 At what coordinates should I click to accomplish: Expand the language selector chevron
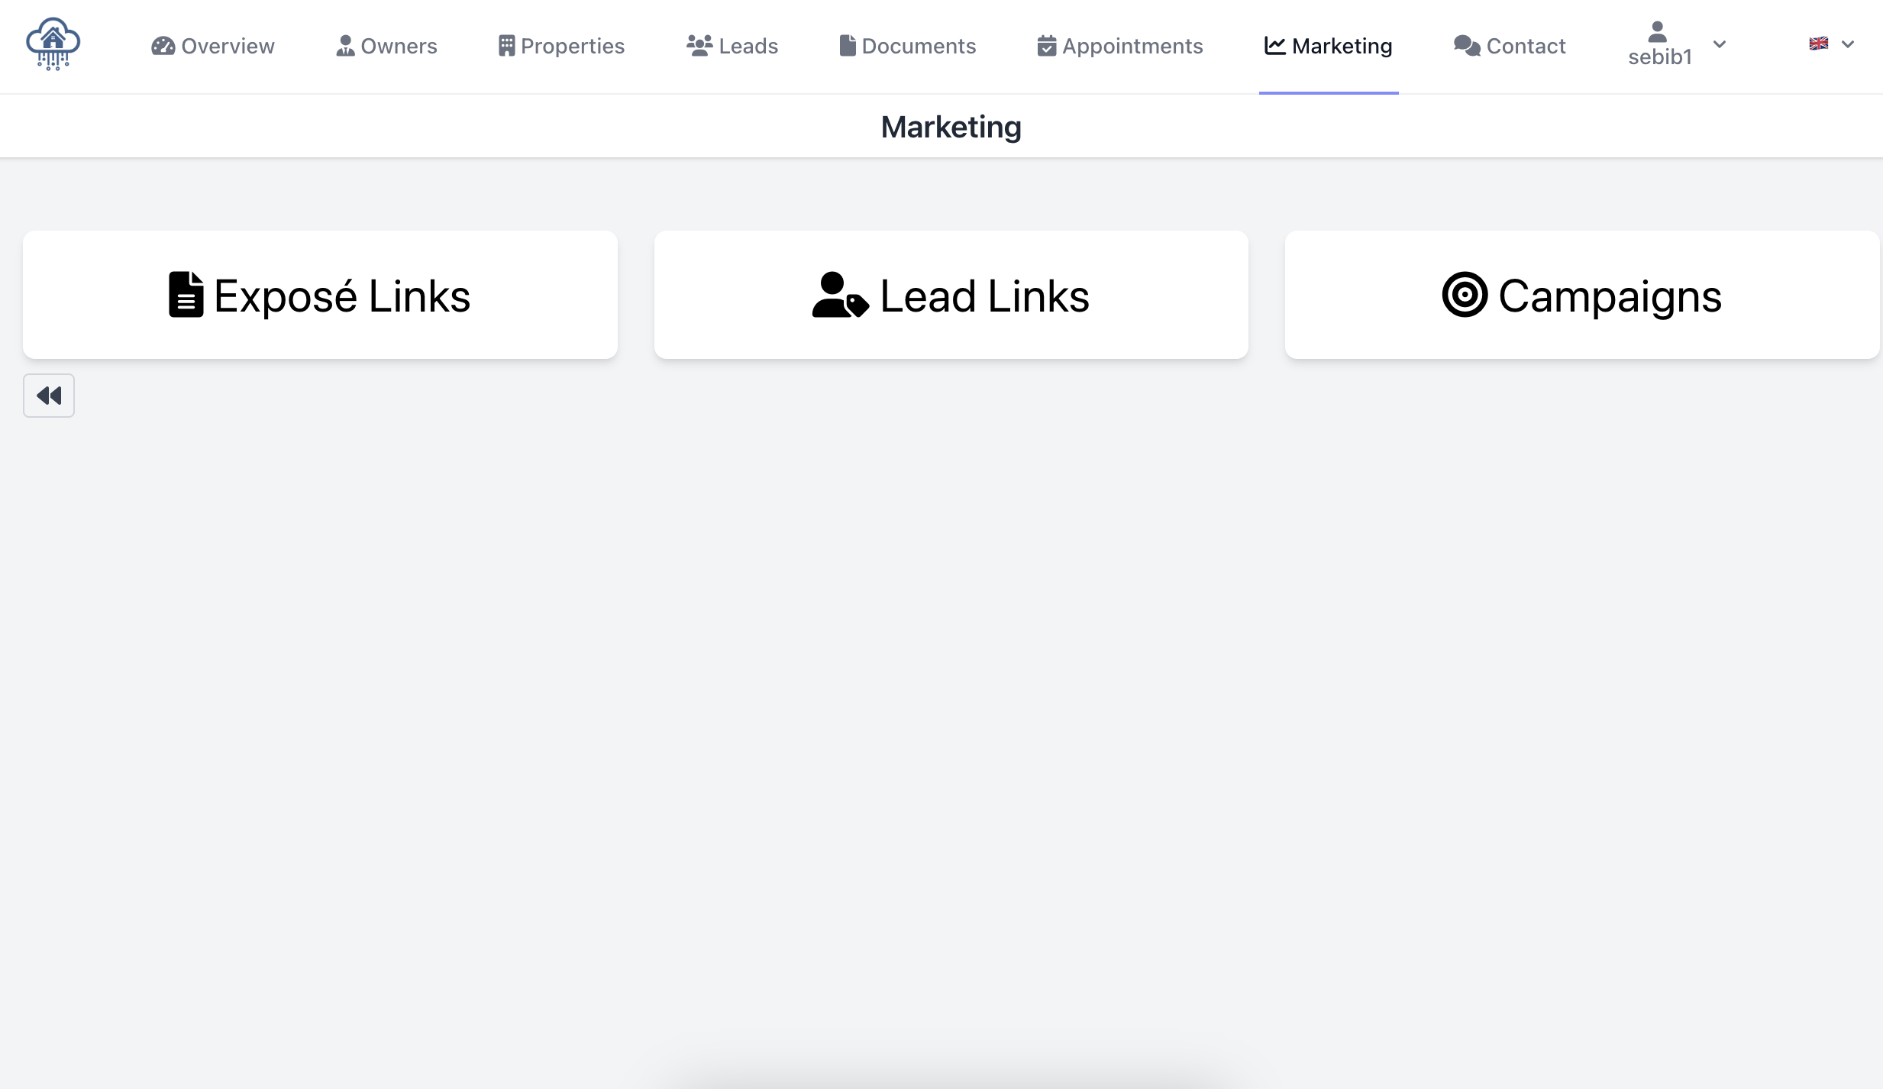click(x=1848, y=44)
